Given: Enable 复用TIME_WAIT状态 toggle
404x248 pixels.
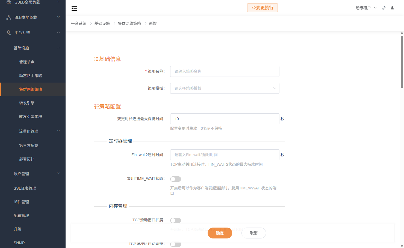Looking at the screenshot, I should 176,179.
